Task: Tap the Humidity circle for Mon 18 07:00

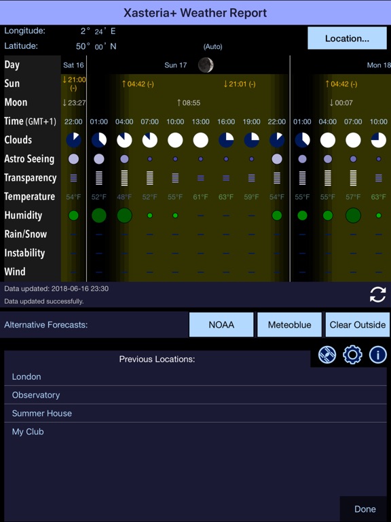Action: point(353,215)
